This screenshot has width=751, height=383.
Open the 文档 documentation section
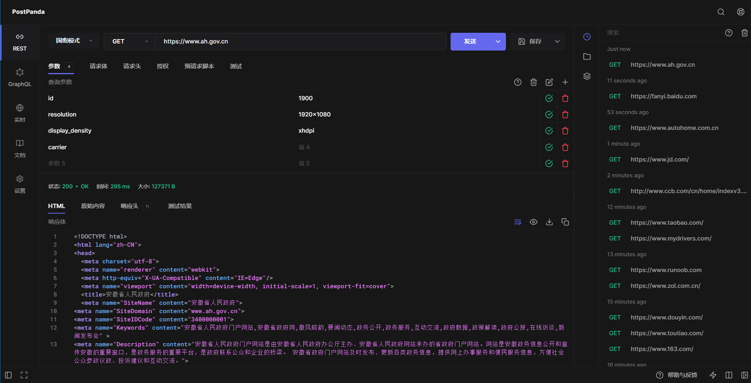pos(20,148)
